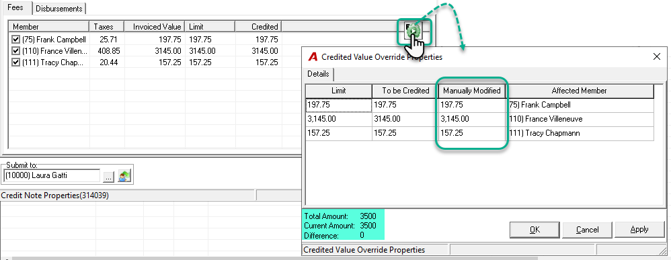Click the submit-to person icon button
Viewport: 671px width, 260px height.
pyautogui.click(x=124, y=175)
